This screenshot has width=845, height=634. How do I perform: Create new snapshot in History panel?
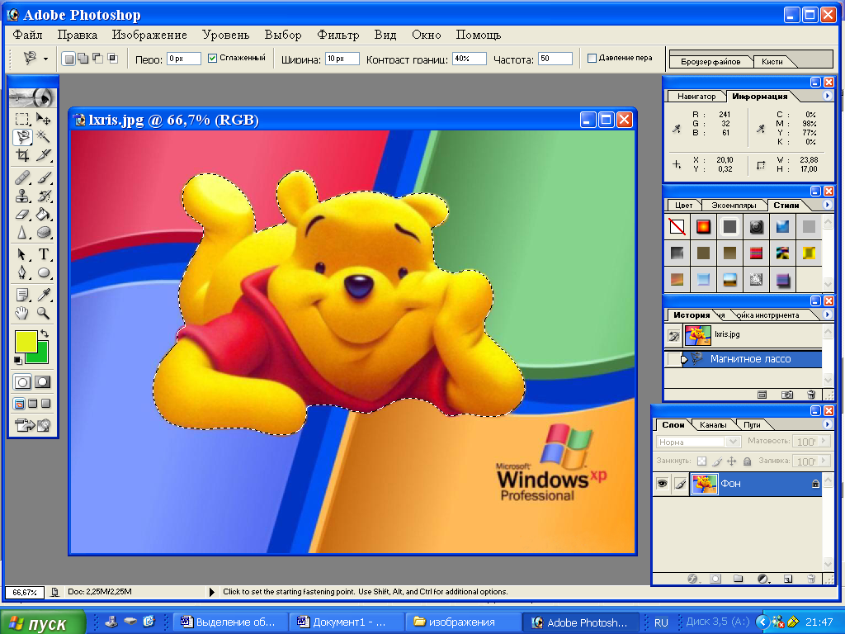click(x=786, y=395)
